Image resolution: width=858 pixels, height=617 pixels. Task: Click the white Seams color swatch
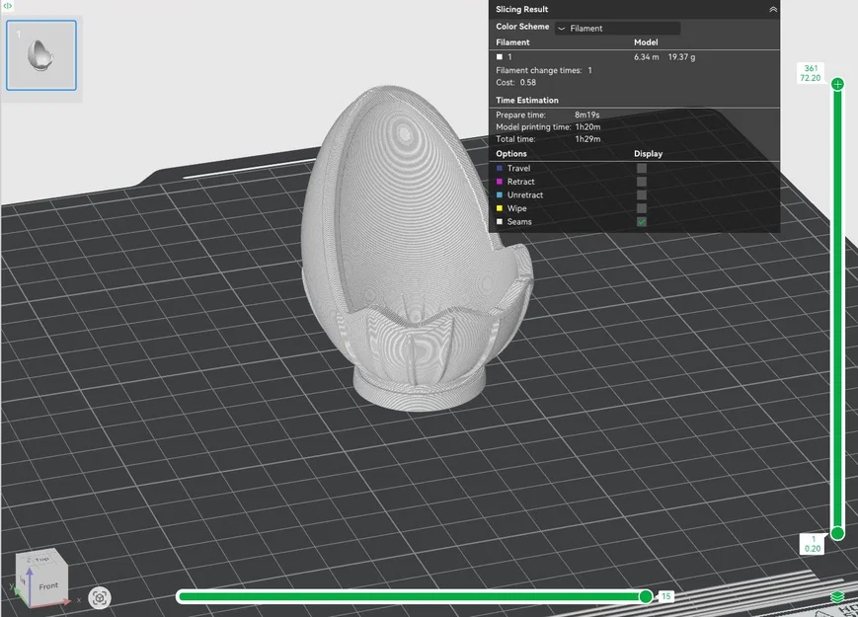[x=499, y=221]
